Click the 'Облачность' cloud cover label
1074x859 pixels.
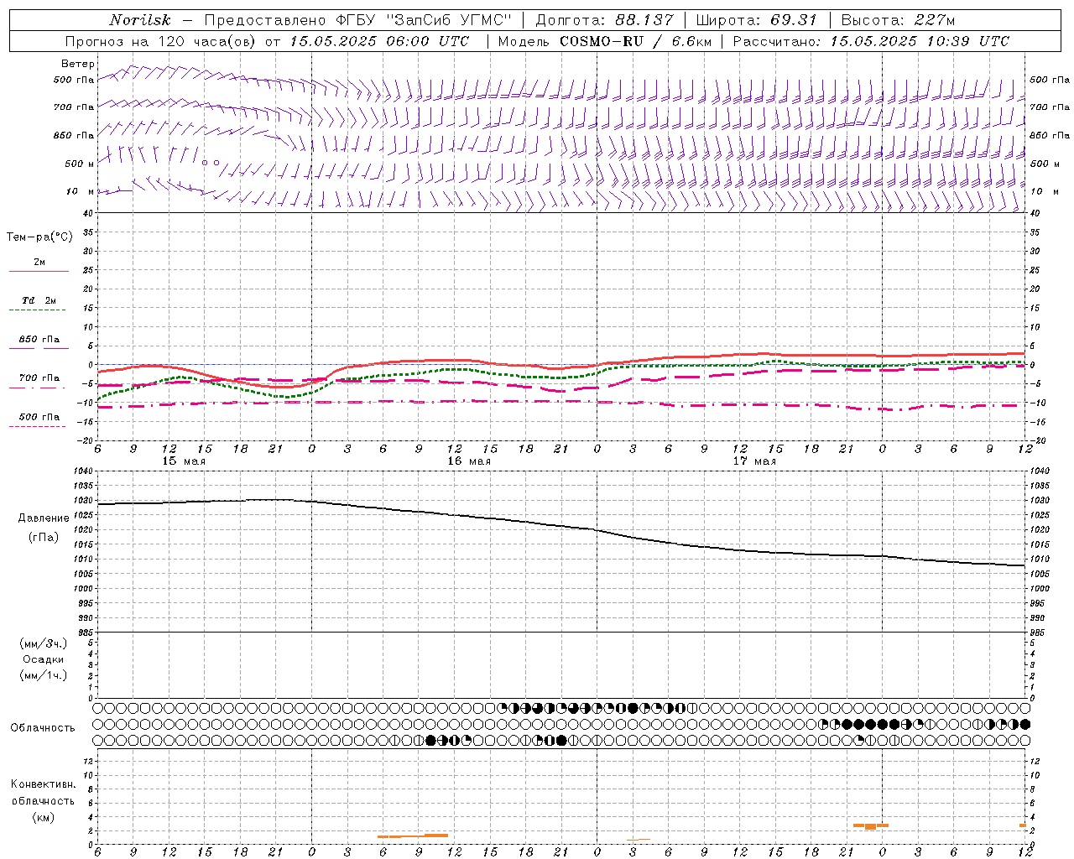pos(43,728)
